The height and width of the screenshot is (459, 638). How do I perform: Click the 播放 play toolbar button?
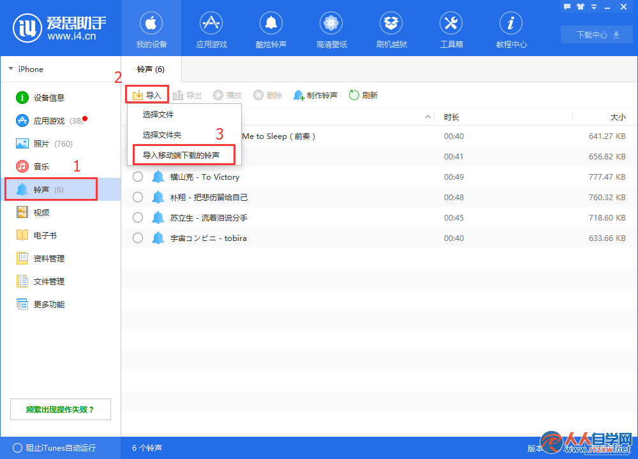coord(228,95)
